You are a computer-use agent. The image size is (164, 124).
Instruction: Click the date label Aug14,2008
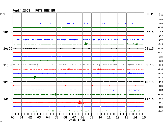click(21, 11)
